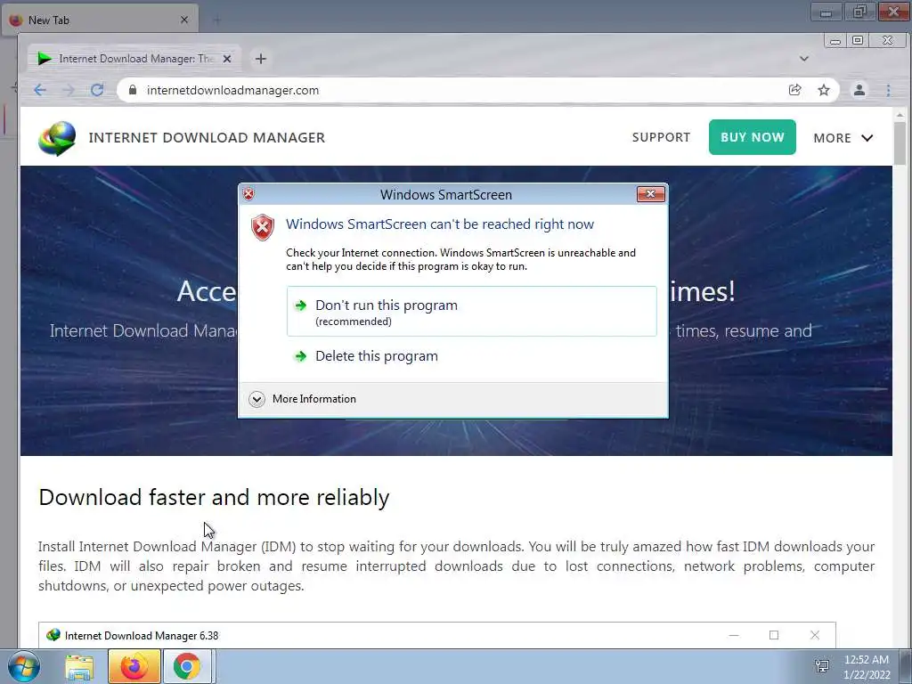This screenshot has width=912, height=684.
Task: Click the green arrow beside Don't run this program
Action: (x=301, y=305)
